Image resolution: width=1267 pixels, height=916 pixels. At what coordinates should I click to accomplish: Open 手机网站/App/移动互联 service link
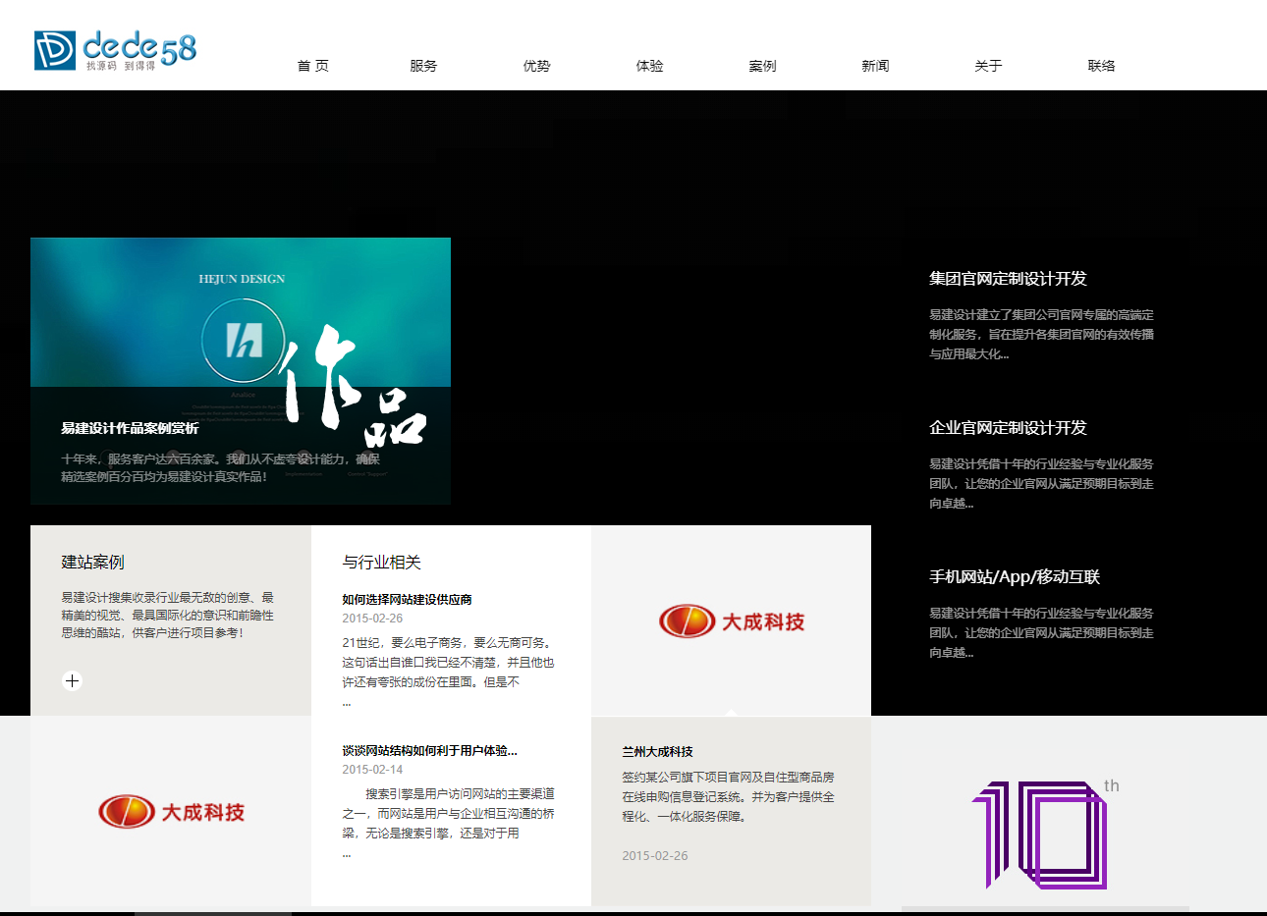pos(1015,577)
